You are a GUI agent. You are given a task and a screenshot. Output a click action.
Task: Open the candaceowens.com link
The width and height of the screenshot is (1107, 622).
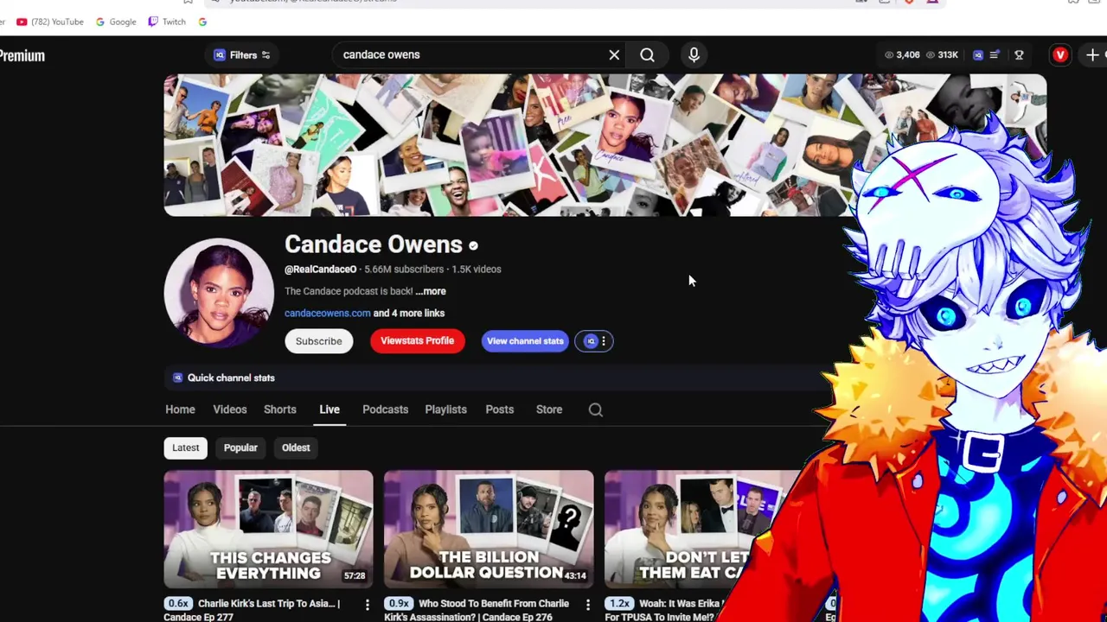[x=327, y=313]
